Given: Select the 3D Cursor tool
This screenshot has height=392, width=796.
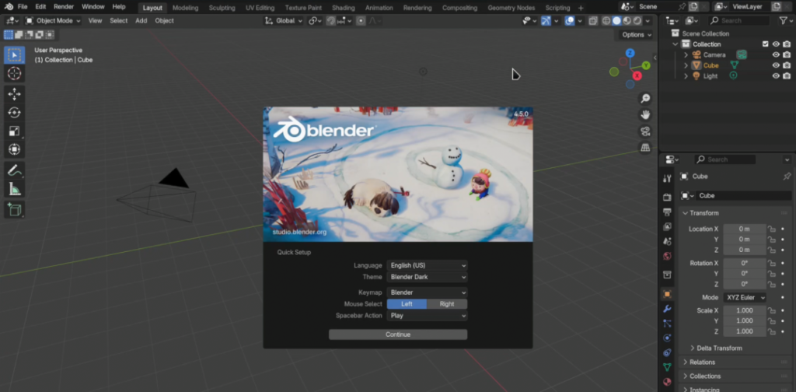Looking at the screenshot, I should click(x=14, y=73).
